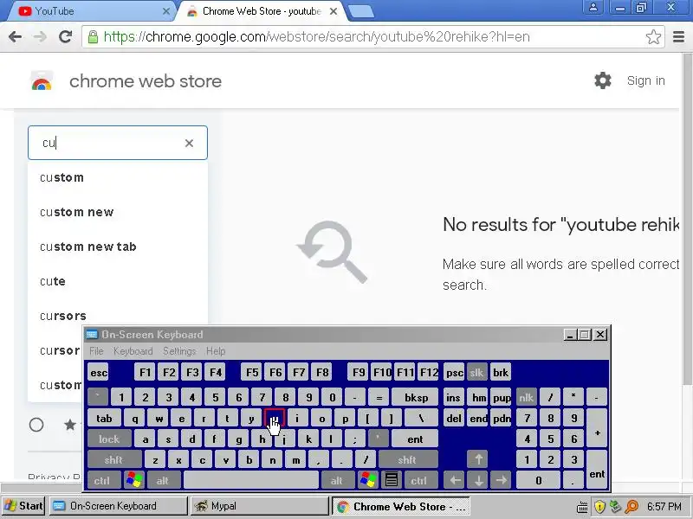Viewport: 693px width, 519px height.
Task: Choose the "custom new tab" suggestion
Action: coord(118,247)
